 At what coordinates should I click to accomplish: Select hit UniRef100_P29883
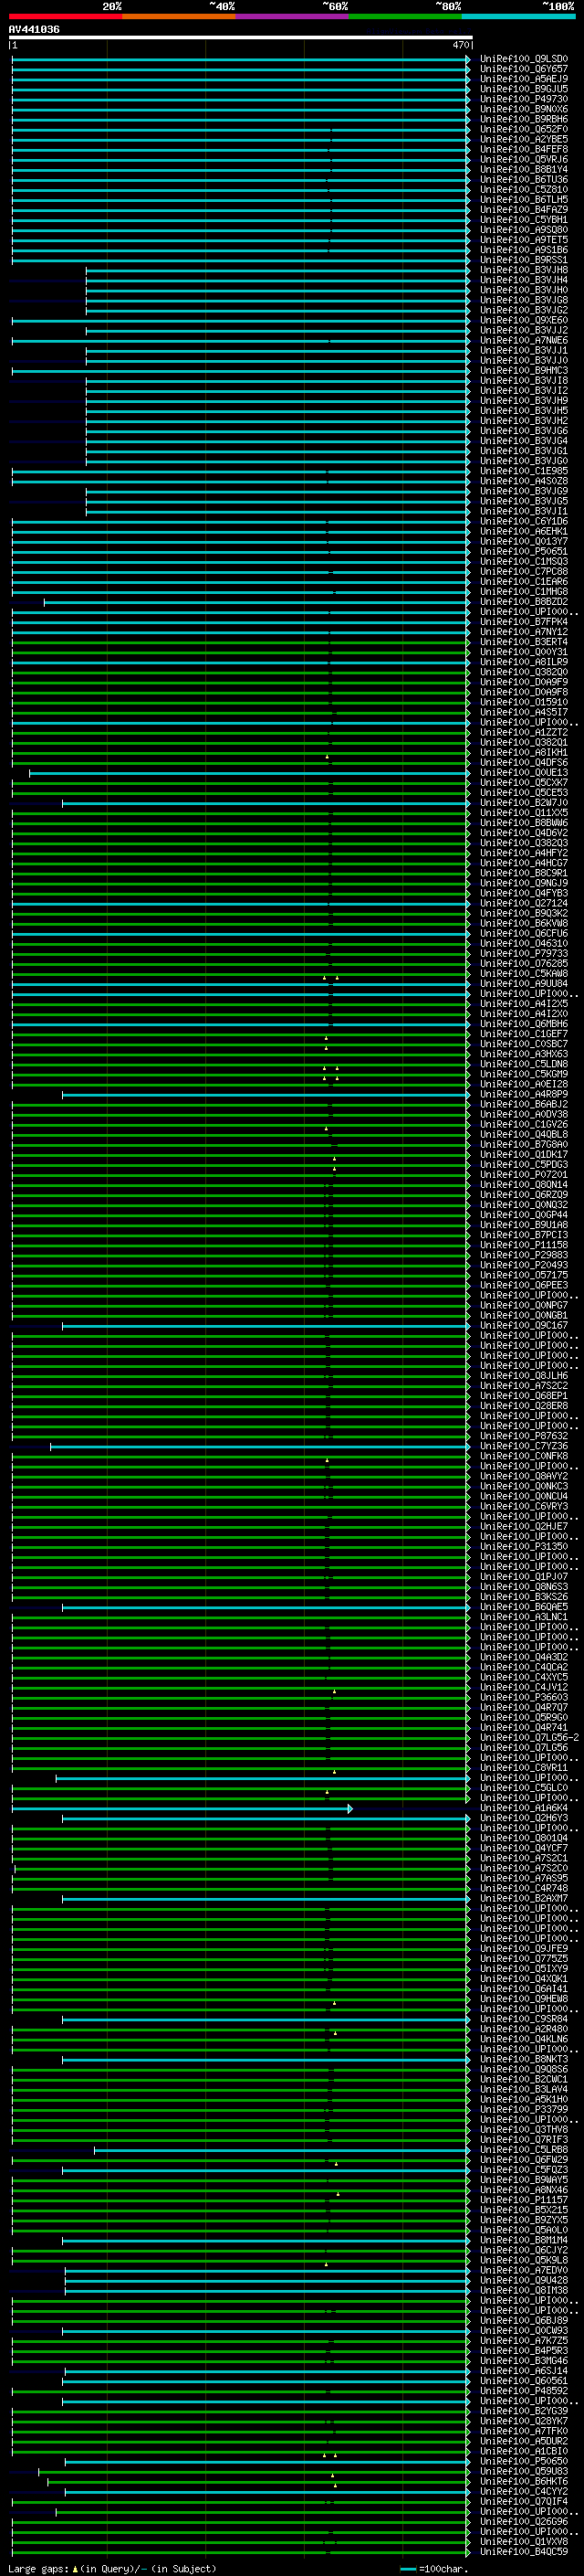(524, 1256)
